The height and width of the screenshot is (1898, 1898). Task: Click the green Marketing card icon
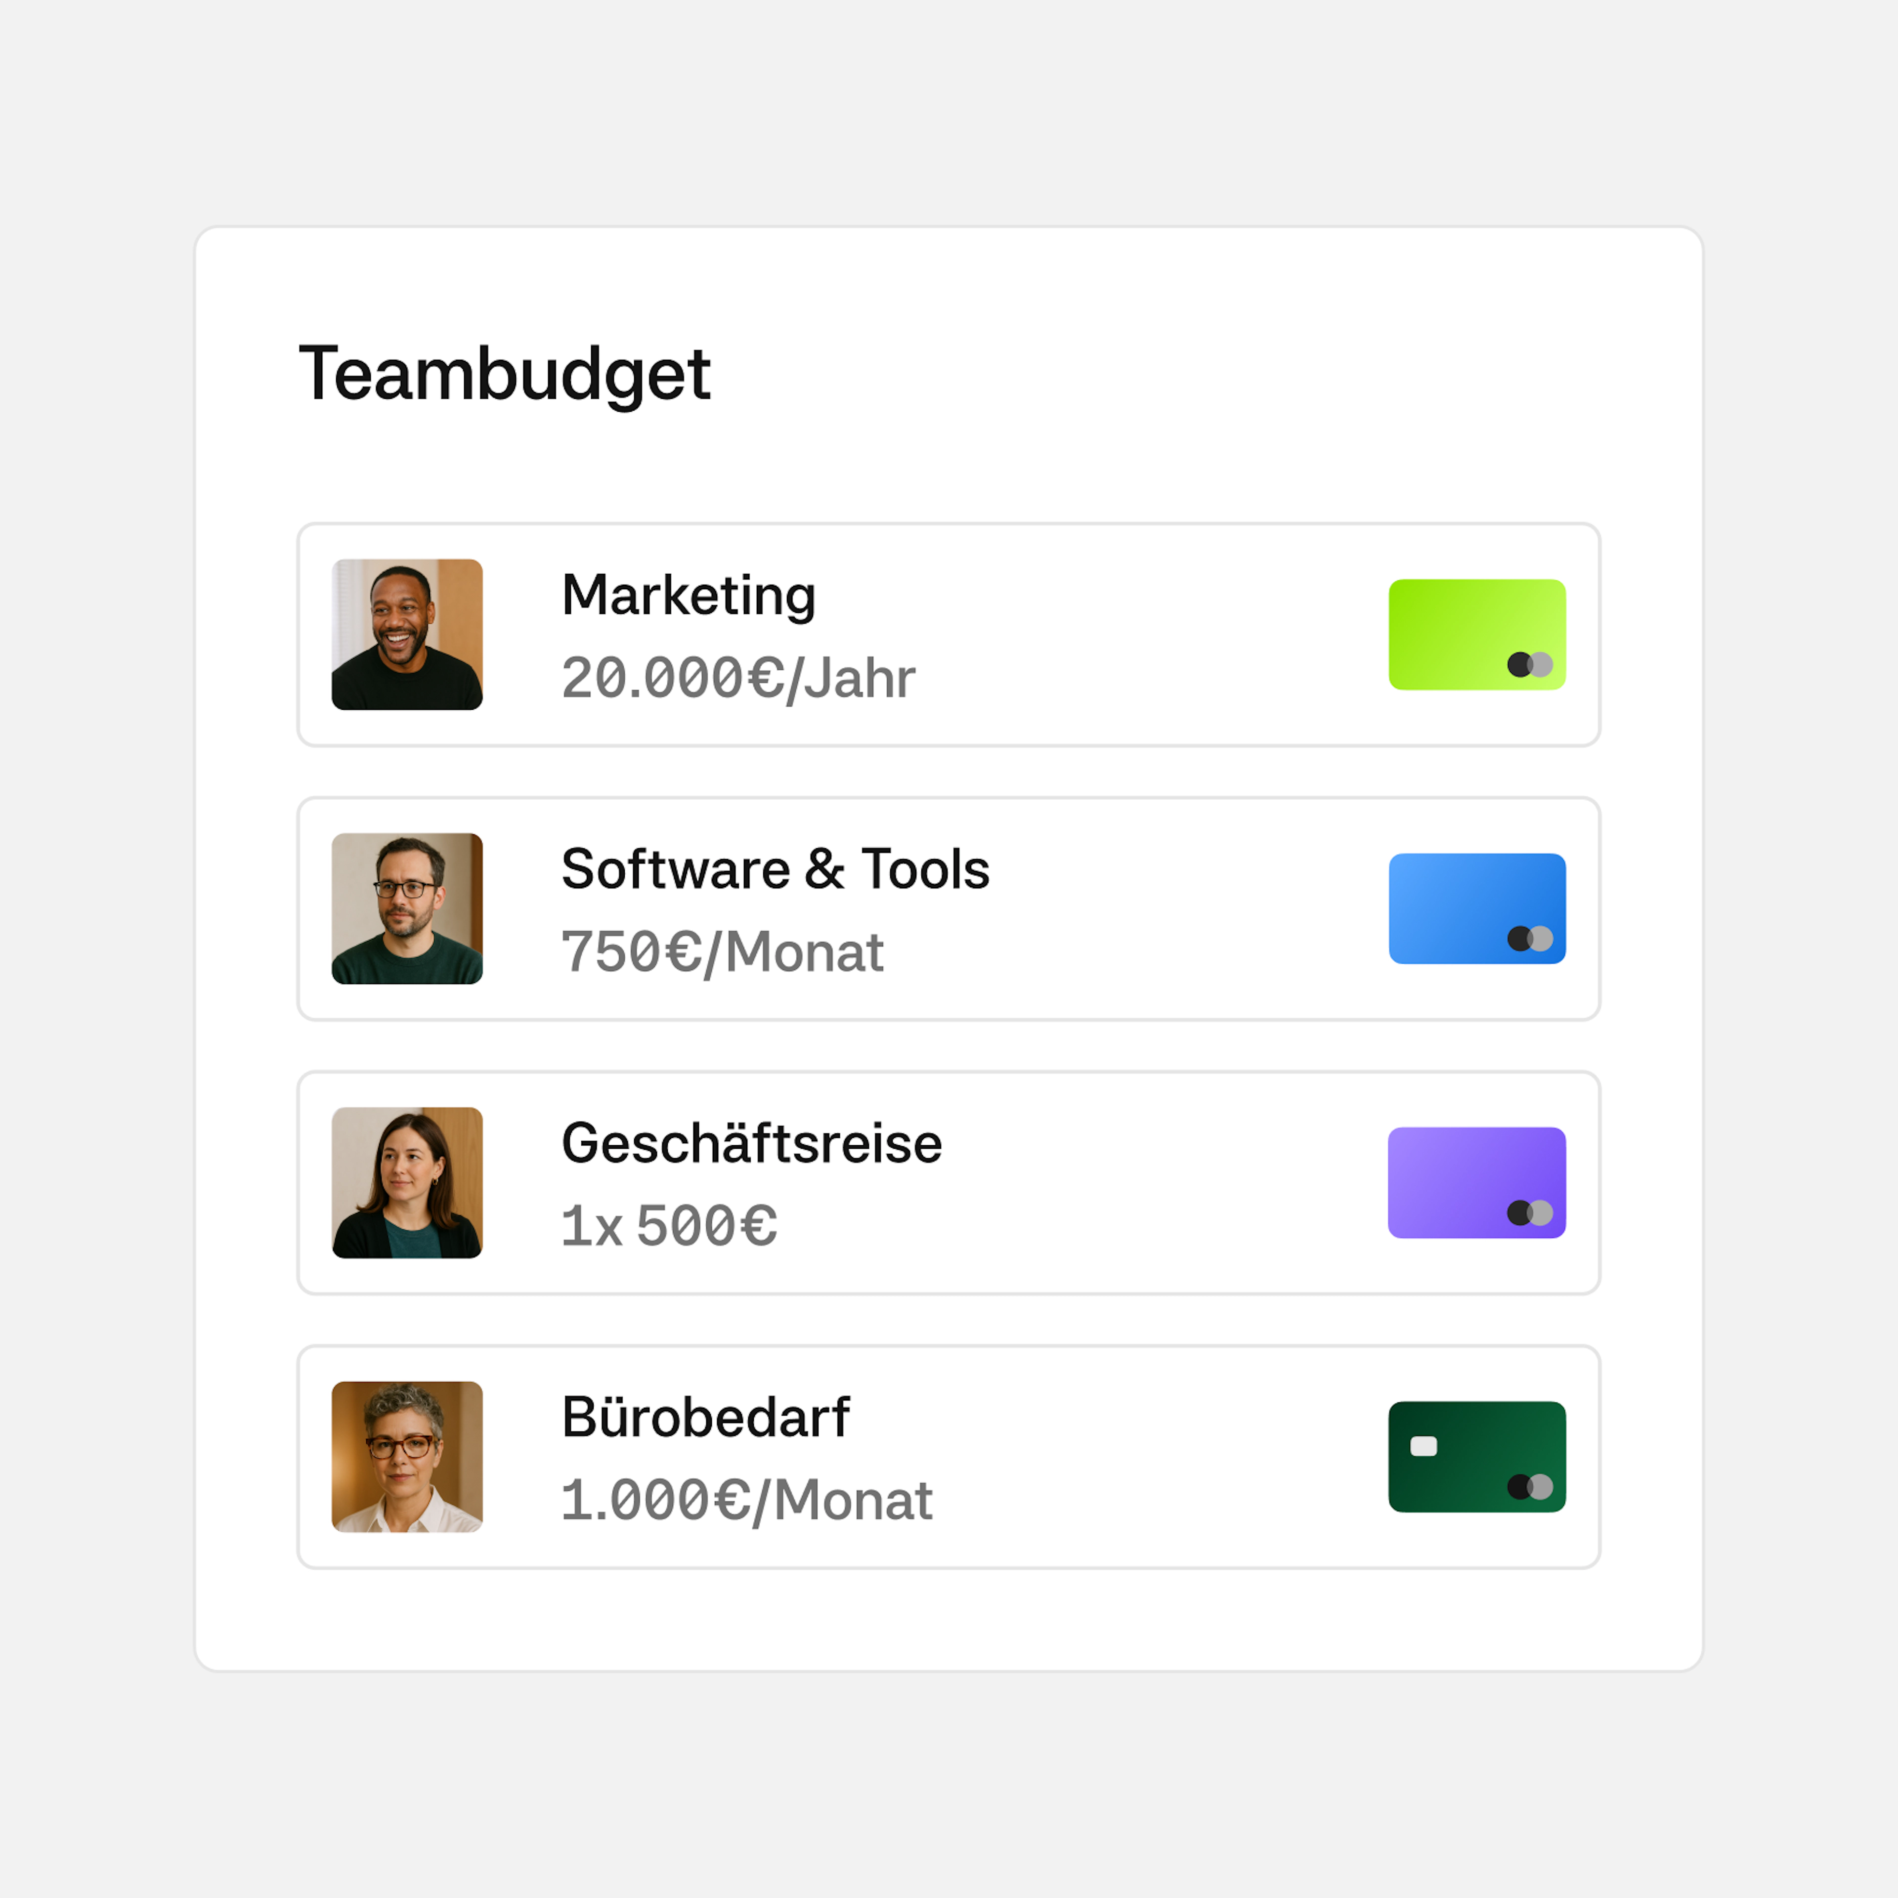1476,635
